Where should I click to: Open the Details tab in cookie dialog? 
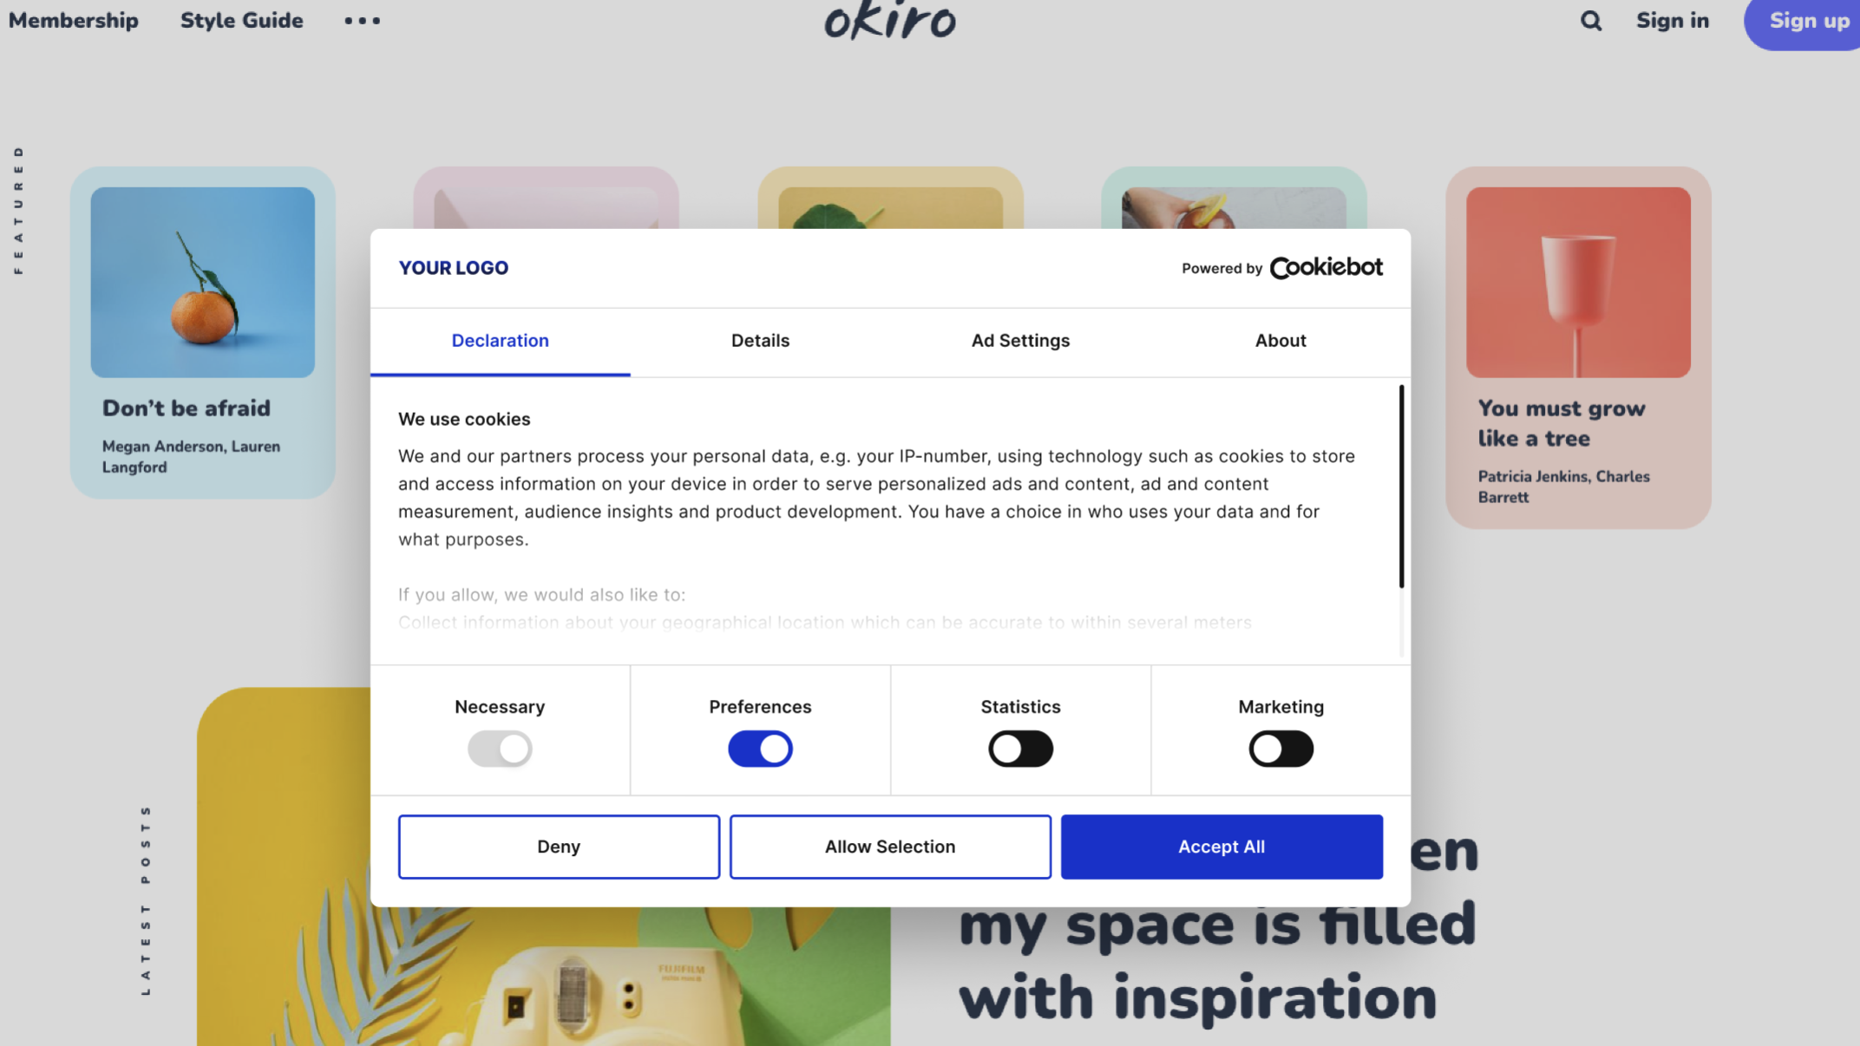pyautogui.click(x=760, y=341)
